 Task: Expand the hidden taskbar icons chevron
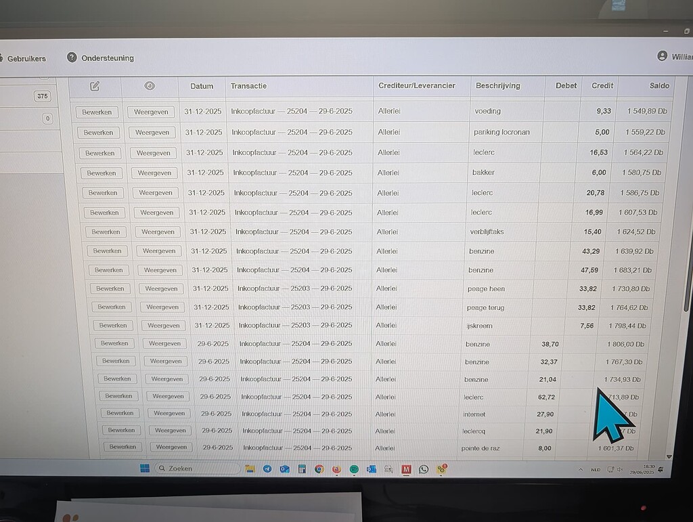pyautogui.click(x=581, y=469)
